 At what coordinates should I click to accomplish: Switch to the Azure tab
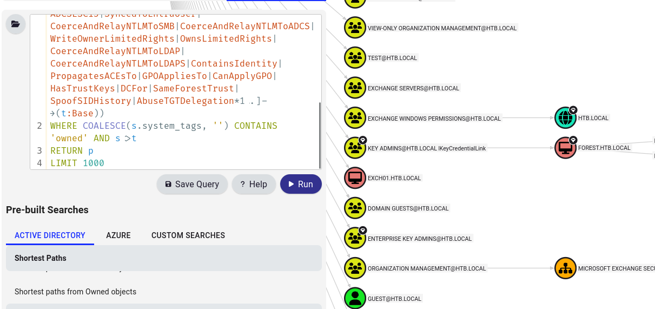[118, 235]
